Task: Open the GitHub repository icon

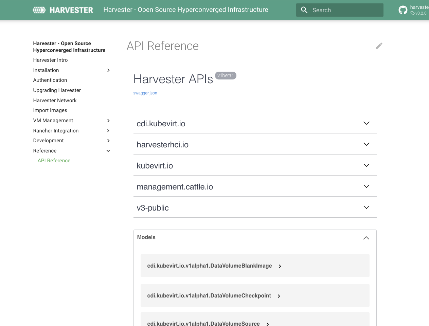Action: [x=403, y=10]
